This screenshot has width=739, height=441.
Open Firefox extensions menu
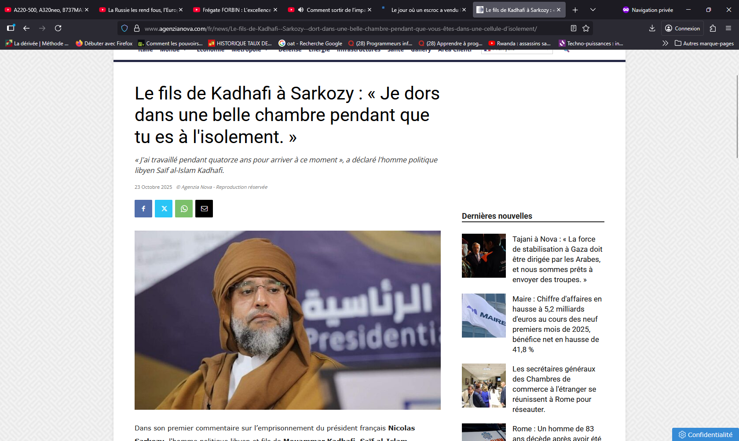[713, 28]
